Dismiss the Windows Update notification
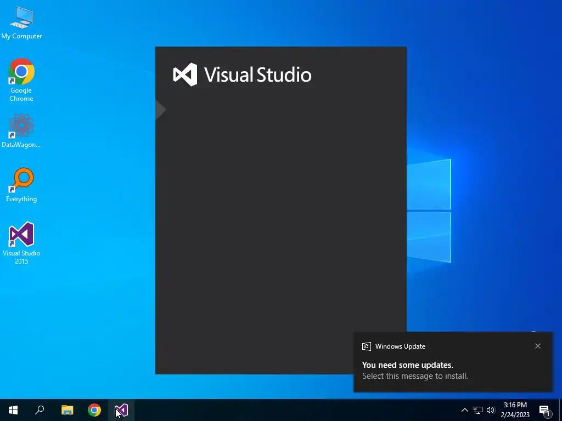 pyautogui.click(x=538, y=346)
